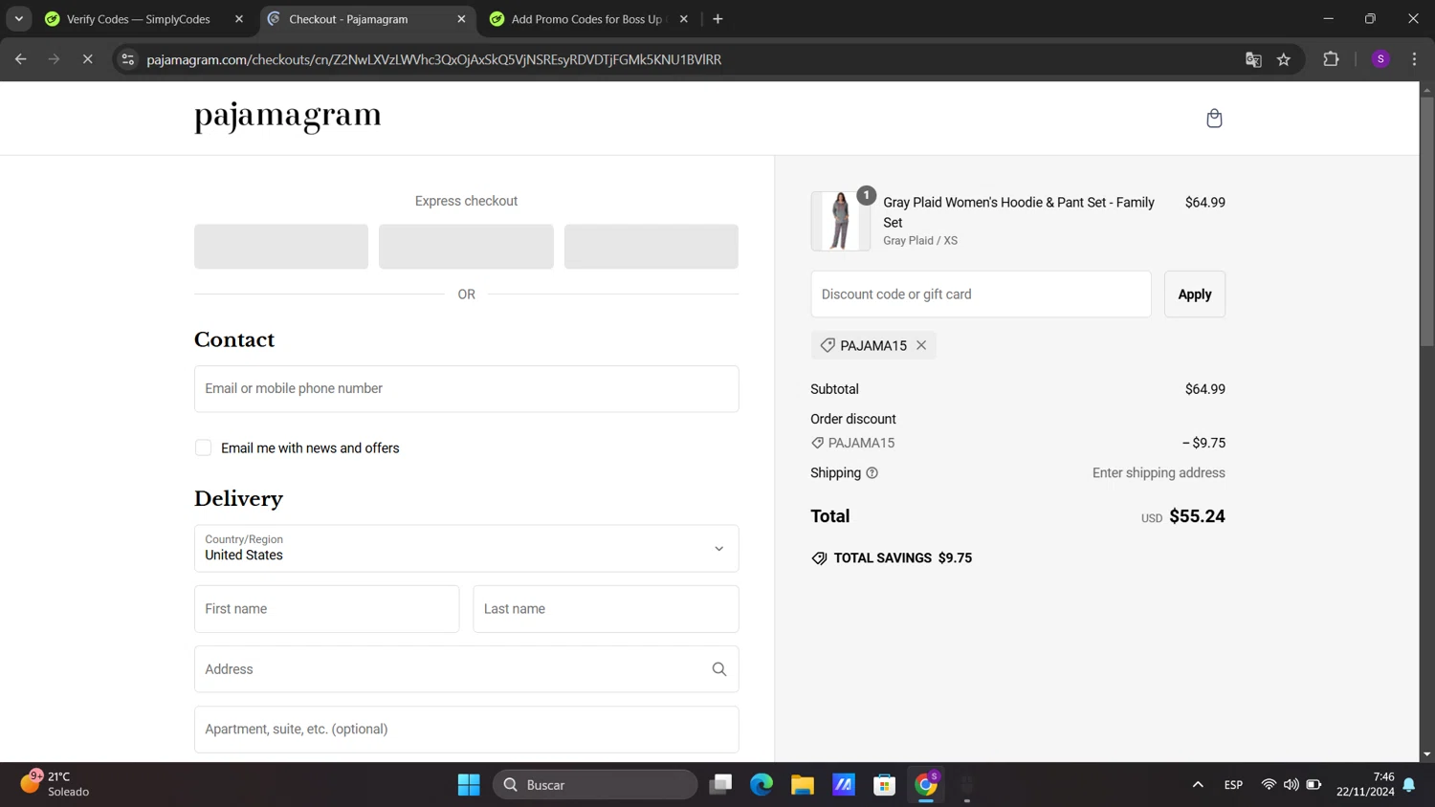Bookmark this page with the star icon
The width and height of the screenshot is (1435, 807).
(1284, 59)
